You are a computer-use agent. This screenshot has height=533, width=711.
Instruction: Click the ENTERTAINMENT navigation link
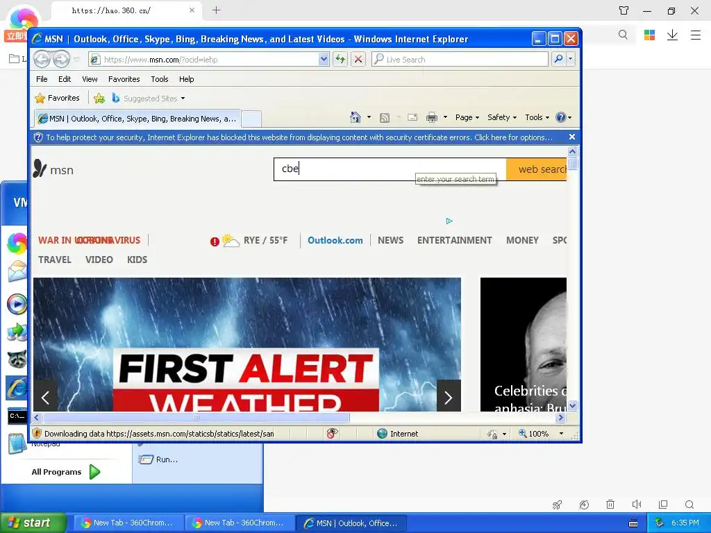454,240
